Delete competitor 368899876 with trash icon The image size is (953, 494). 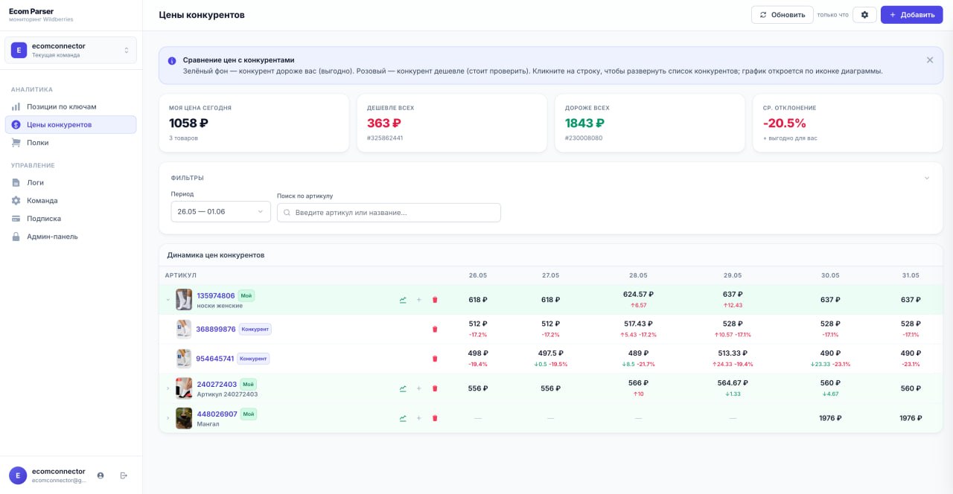coord(435,329)
